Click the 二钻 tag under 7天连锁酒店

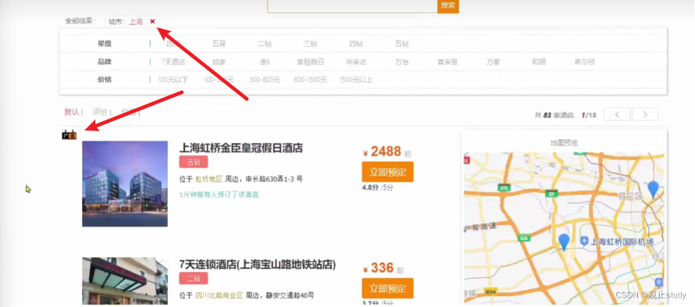[x=194, y=279]
